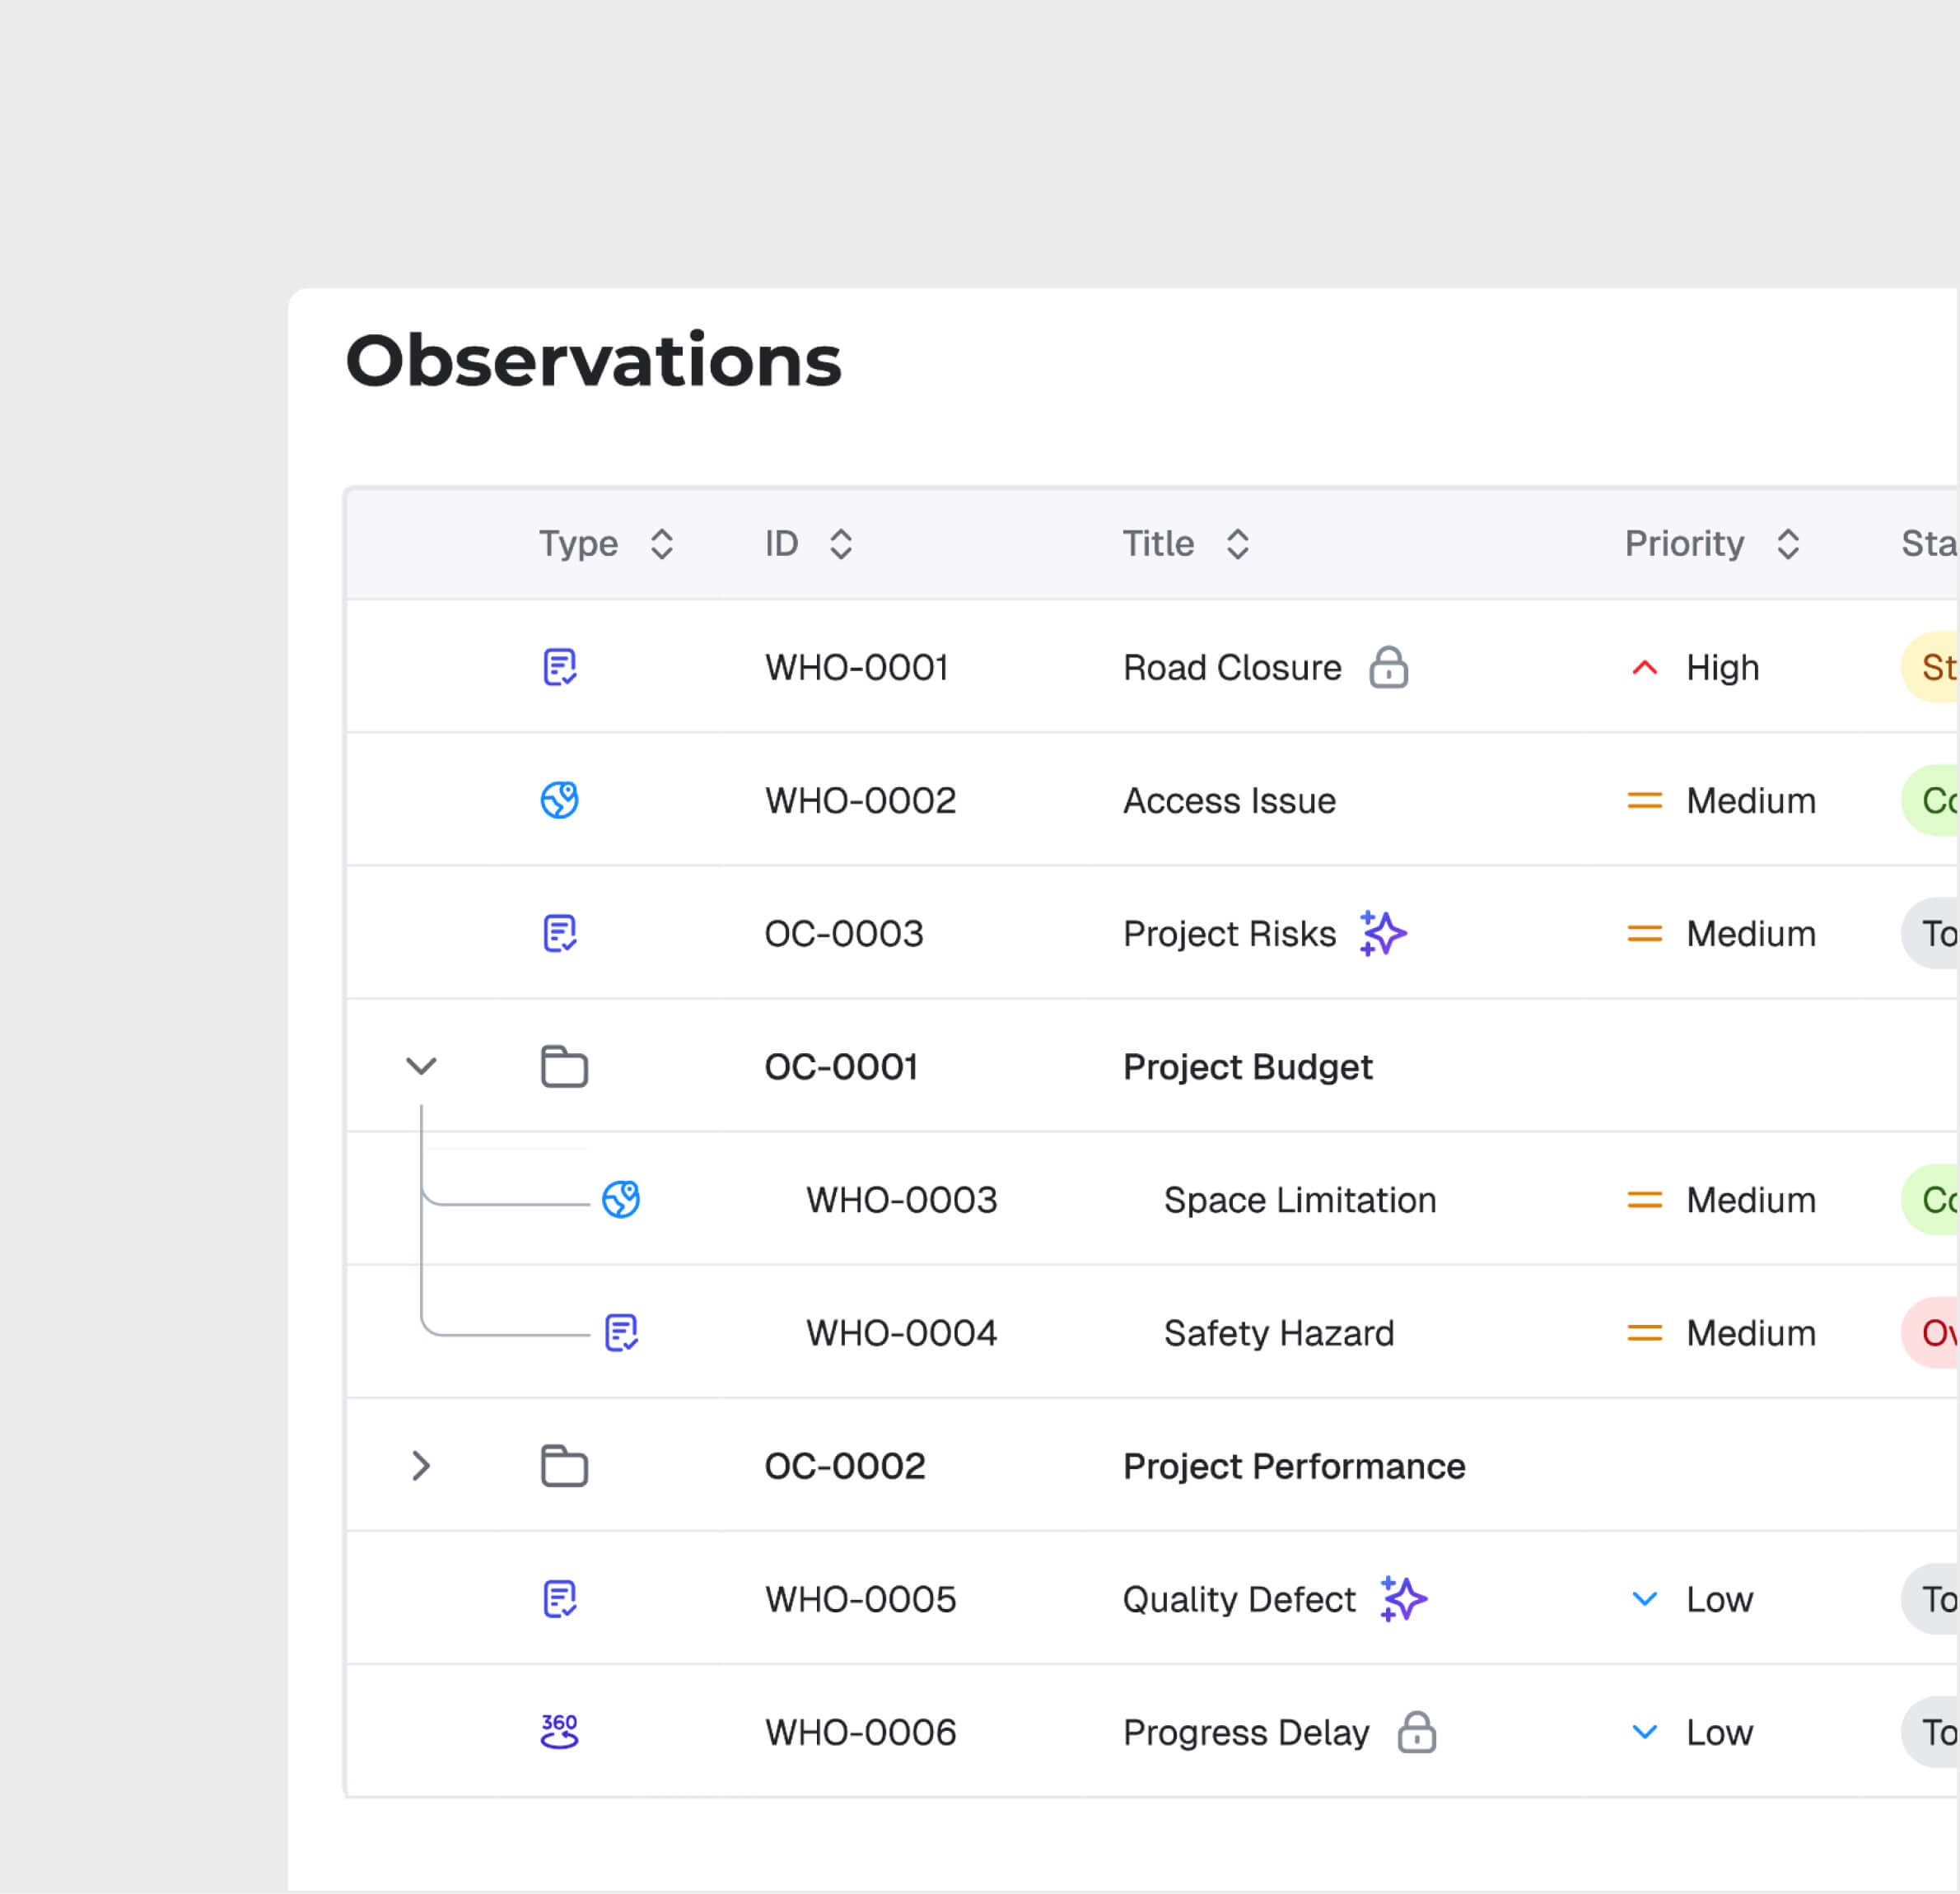The image size is (1960, 1894).
Task: Click the globe icon for Space Limitation
Action: (622, 1199)
